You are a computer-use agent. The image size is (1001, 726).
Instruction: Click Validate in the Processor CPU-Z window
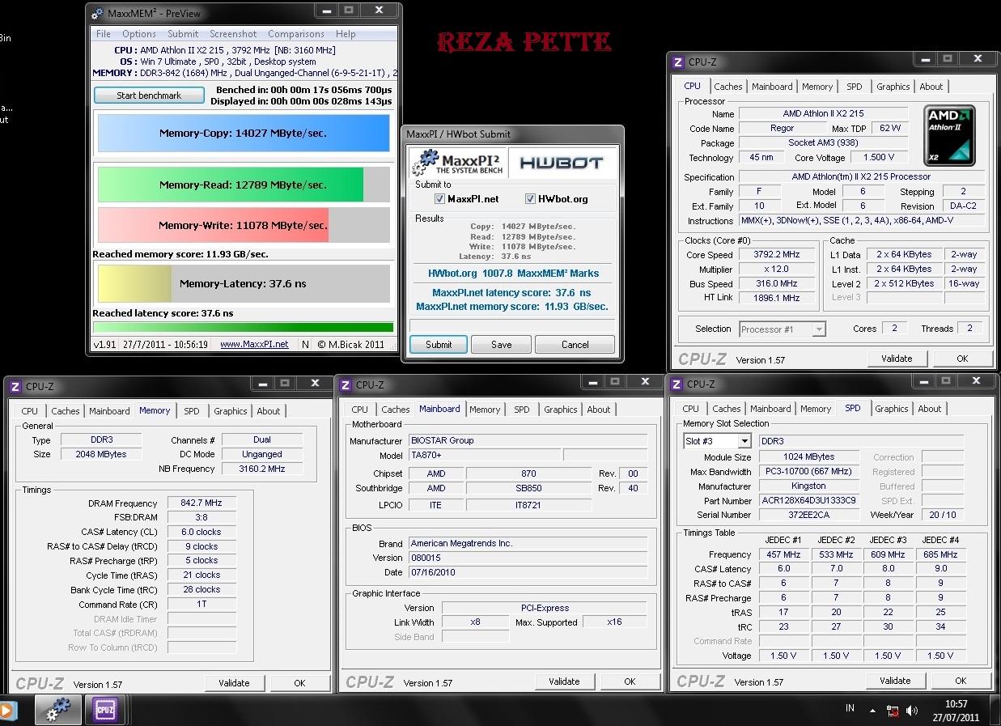[897, 359]
